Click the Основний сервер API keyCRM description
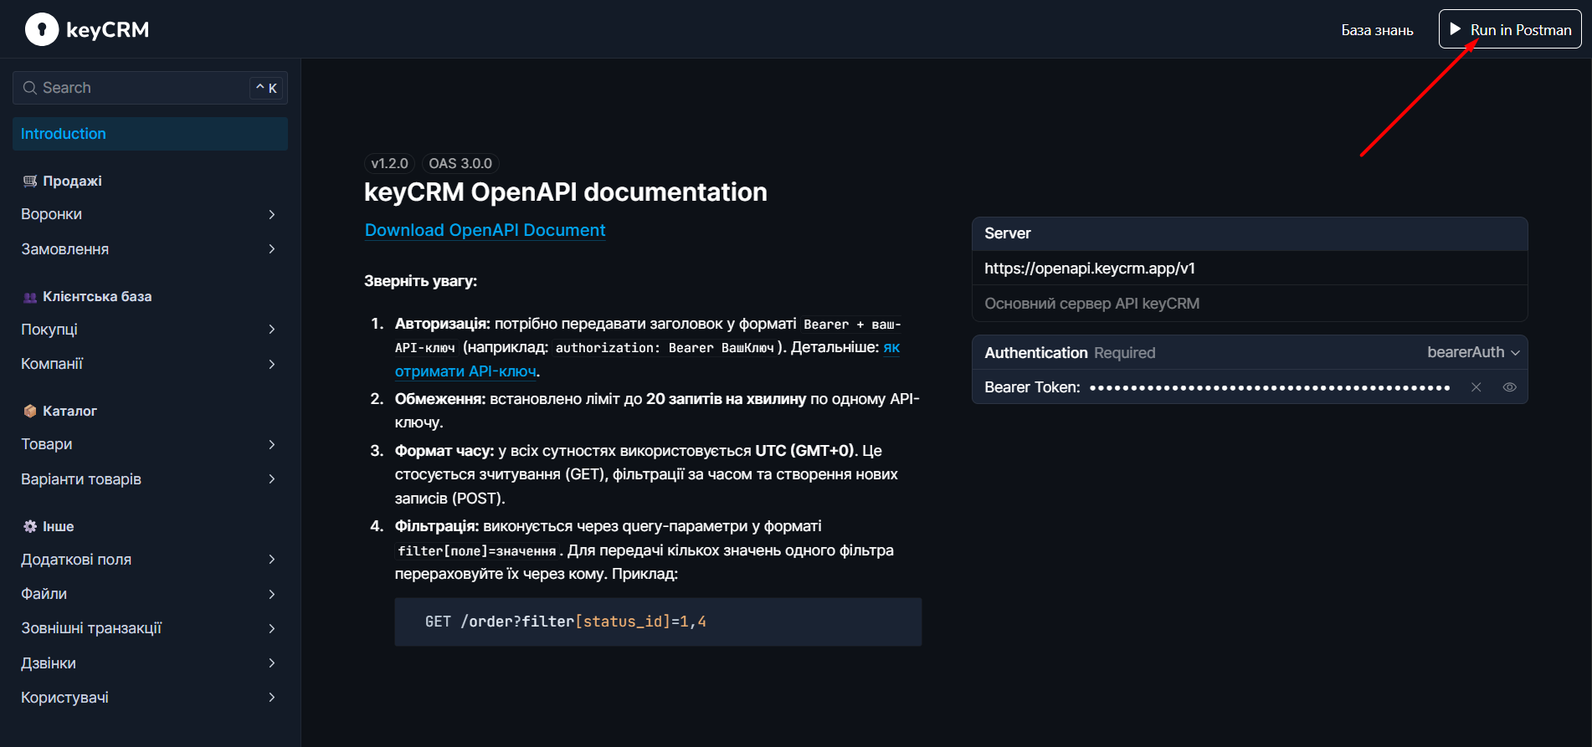Viewport: 1592px width, 747px height. click(x=1091, y=304)
